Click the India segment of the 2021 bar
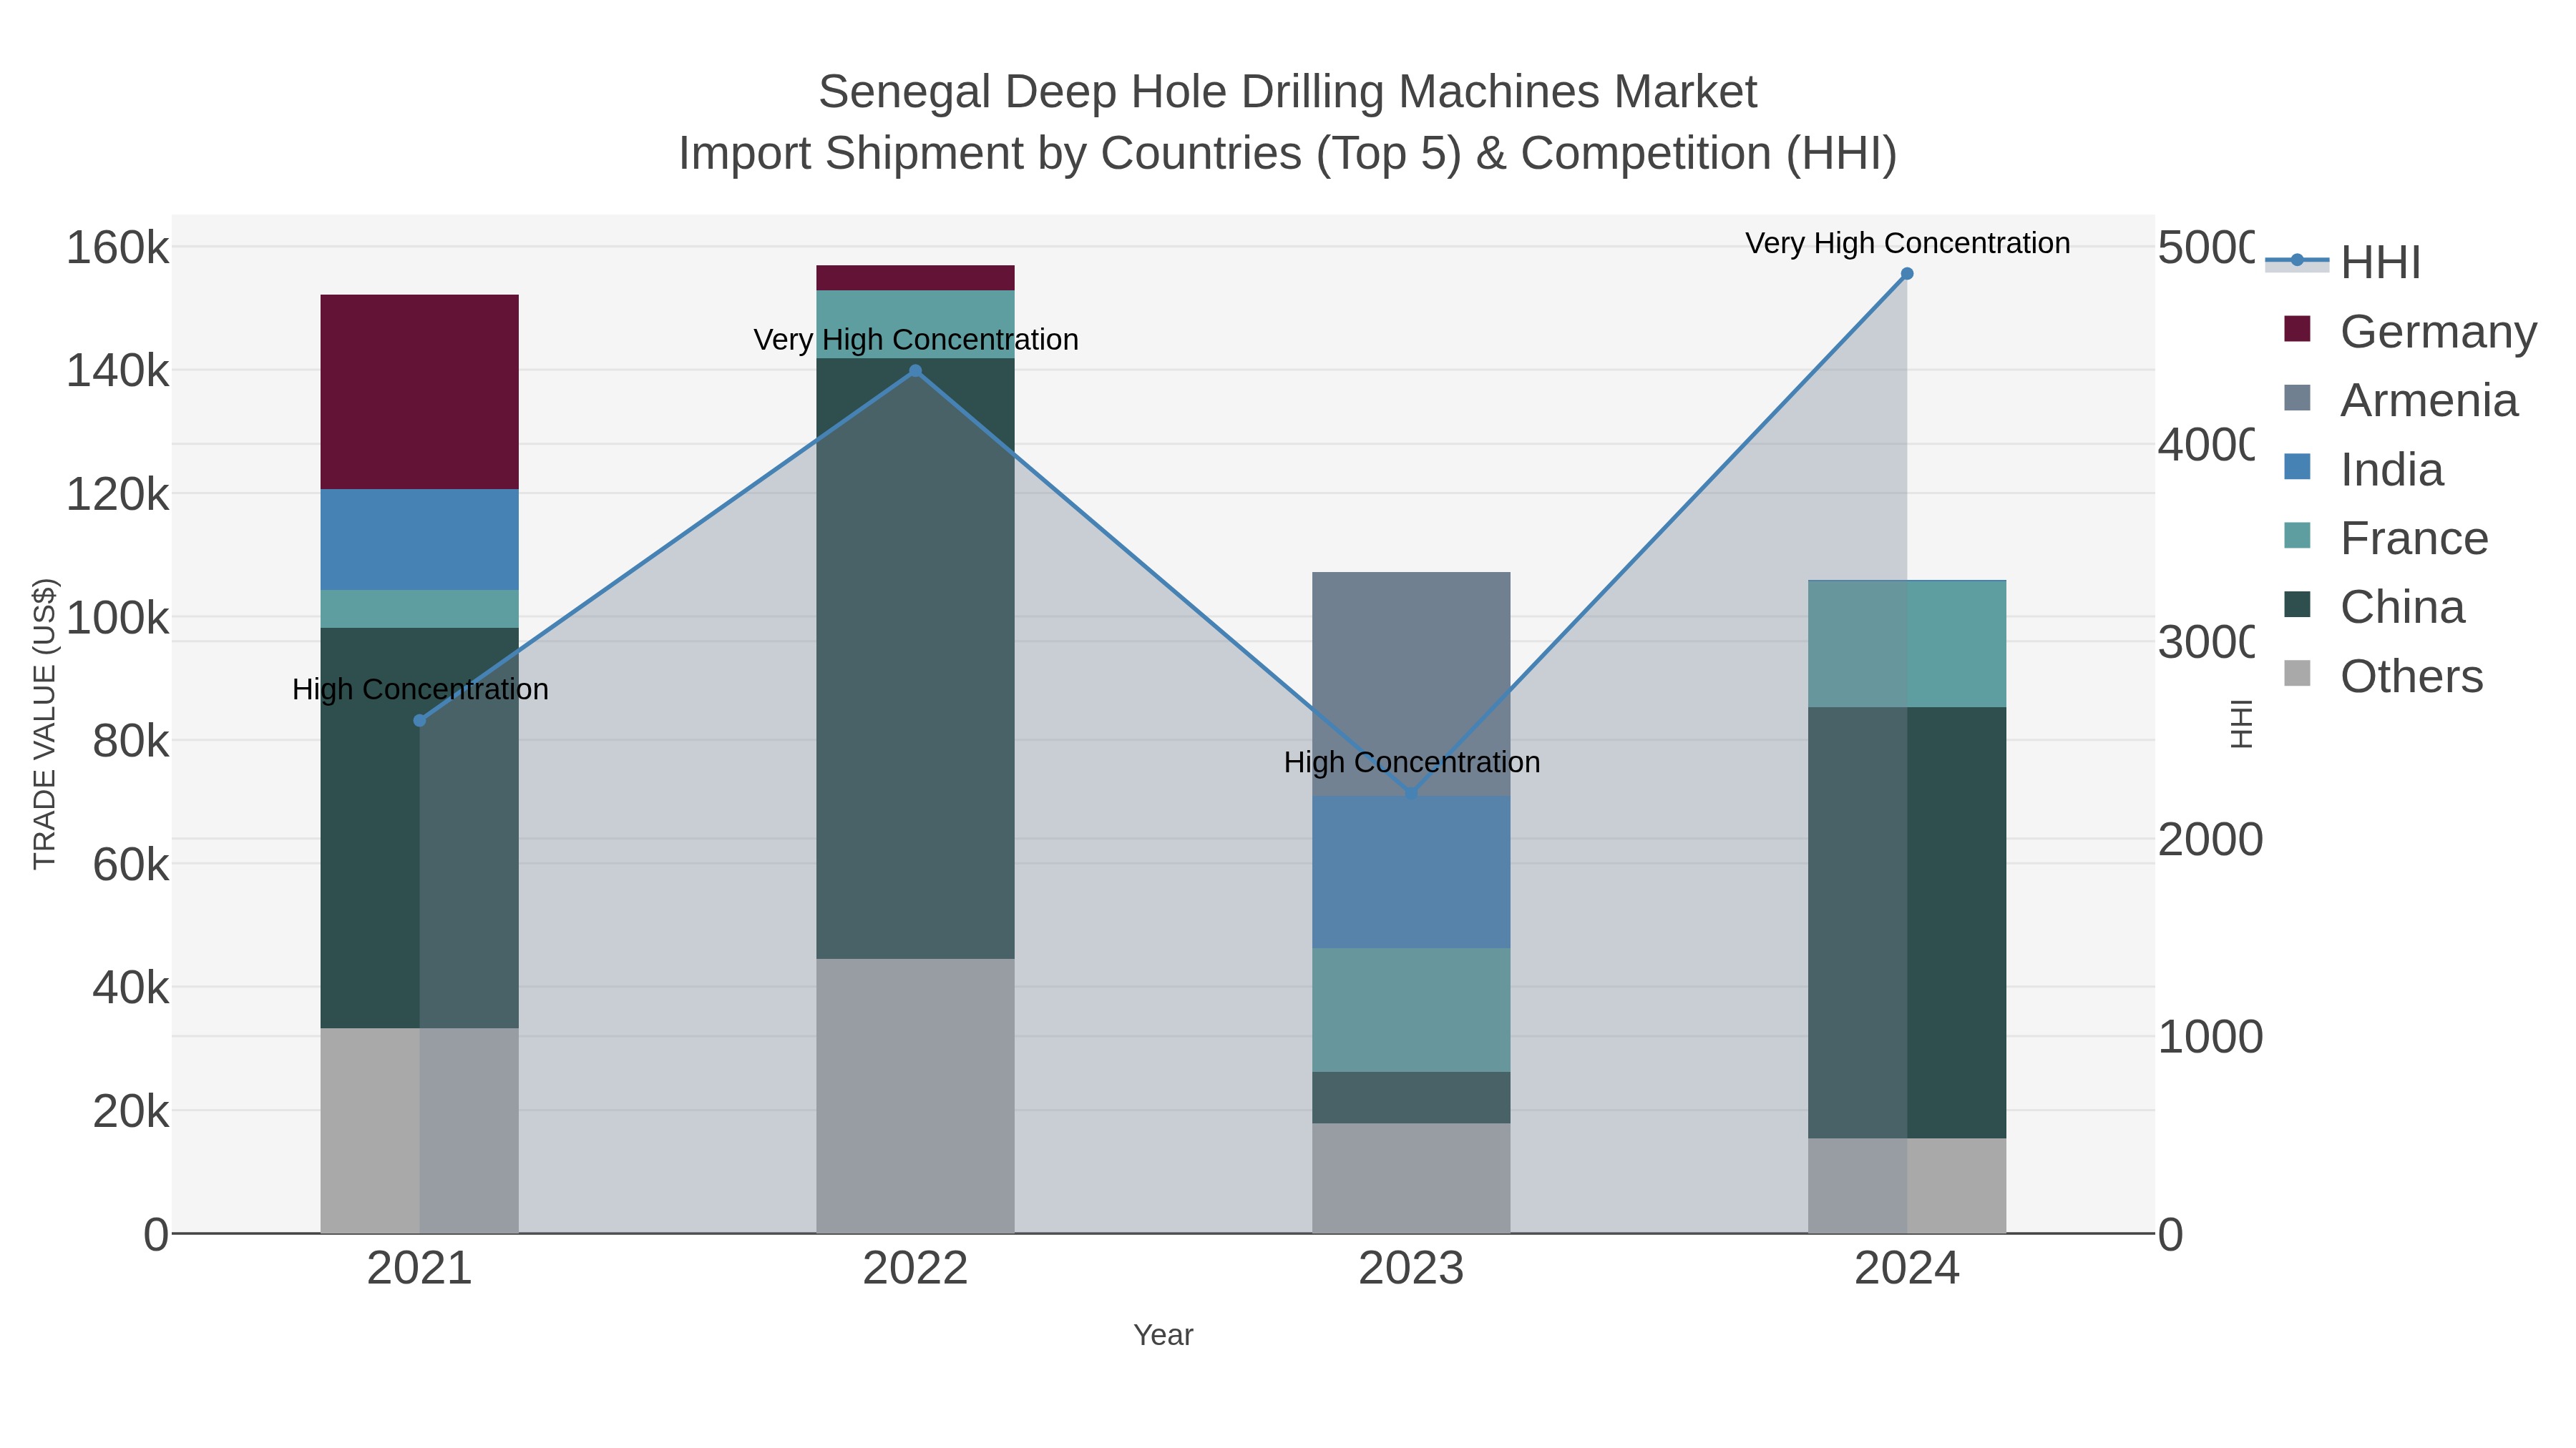The height and width of the screenshot is (1448, 2576). (x=420, y=540)
